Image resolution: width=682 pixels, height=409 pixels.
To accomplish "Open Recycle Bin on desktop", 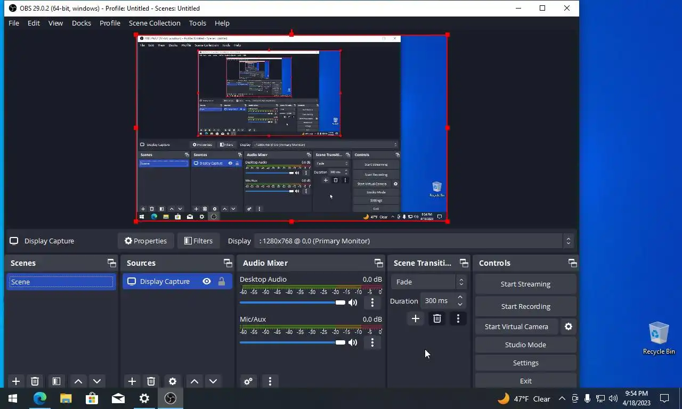I will coord(659,338).
